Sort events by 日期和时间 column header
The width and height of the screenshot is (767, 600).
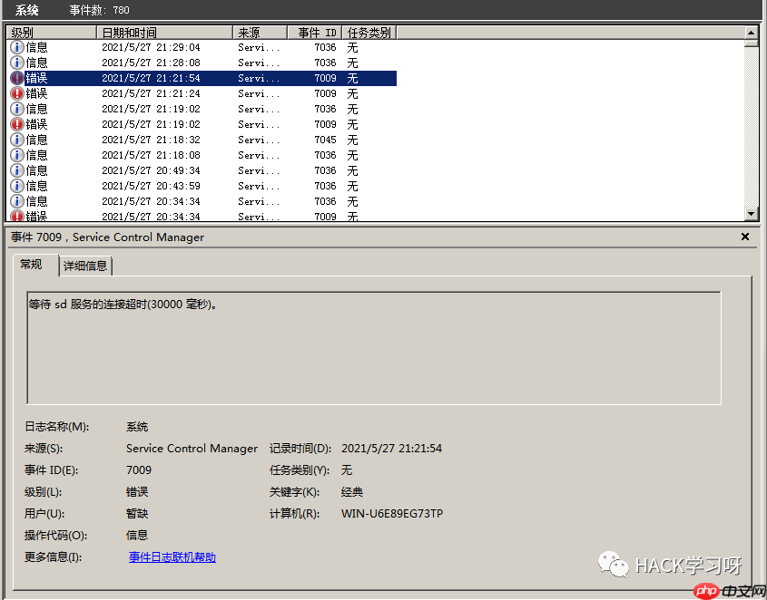[165, 33]
